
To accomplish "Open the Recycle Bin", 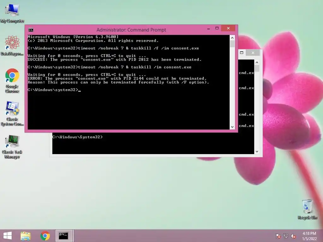I will click(307, 209).
